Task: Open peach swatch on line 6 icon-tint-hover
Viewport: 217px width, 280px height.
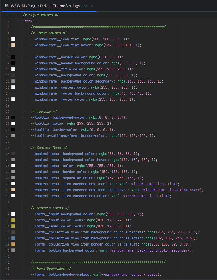Action: point(13,45)
